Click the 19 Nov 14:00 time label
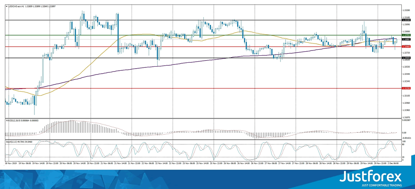Viewport: 415px width, 189px height. coord(38,163)
